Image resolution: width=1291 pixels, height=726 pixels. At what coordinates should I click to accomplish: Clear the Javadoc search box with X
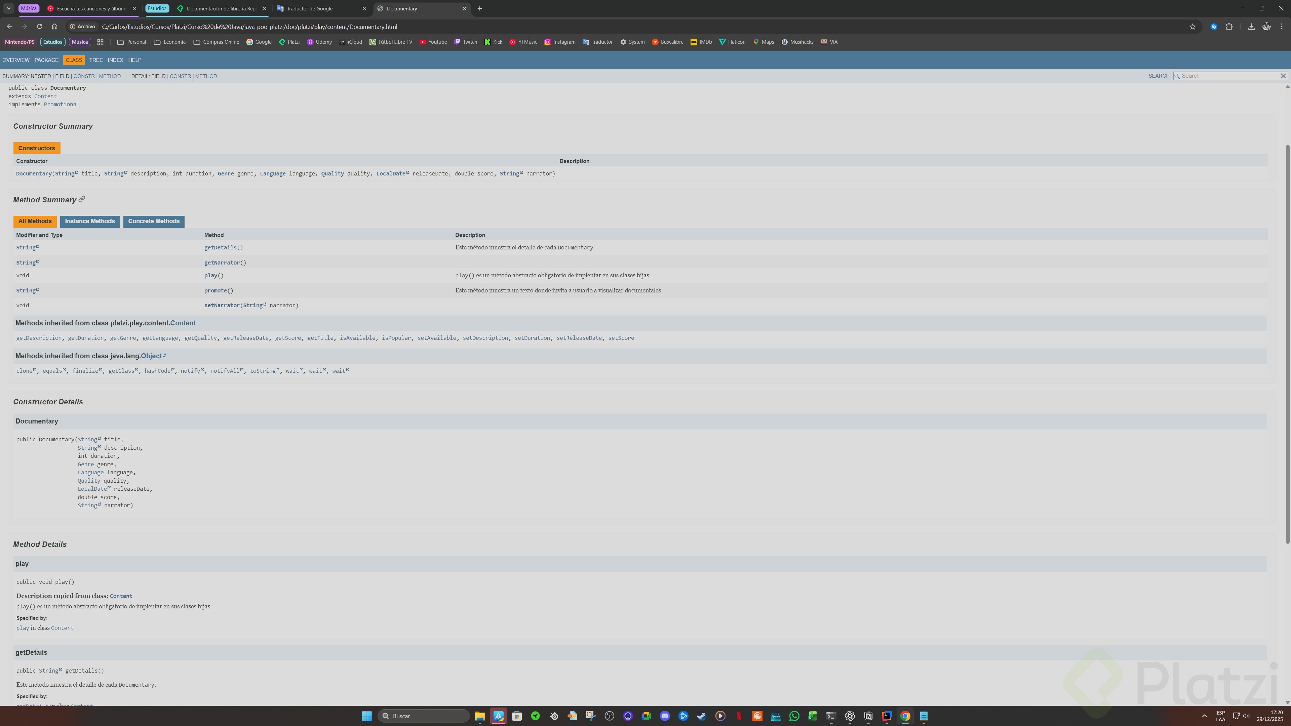pyautogui.click(x=1283, y=76)
